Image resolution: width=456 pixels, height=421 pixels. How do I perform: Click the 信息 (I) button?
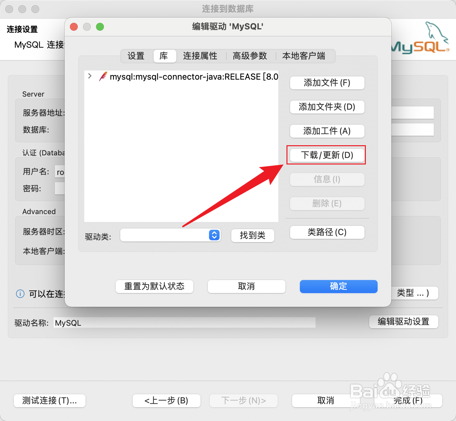tap(327, 179)
